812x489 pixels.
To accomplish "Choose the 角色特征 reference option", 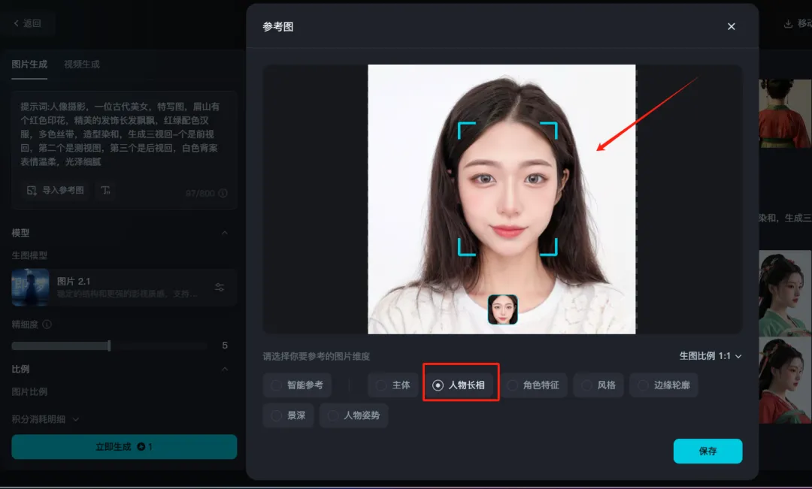I will [x=532, y=385].
